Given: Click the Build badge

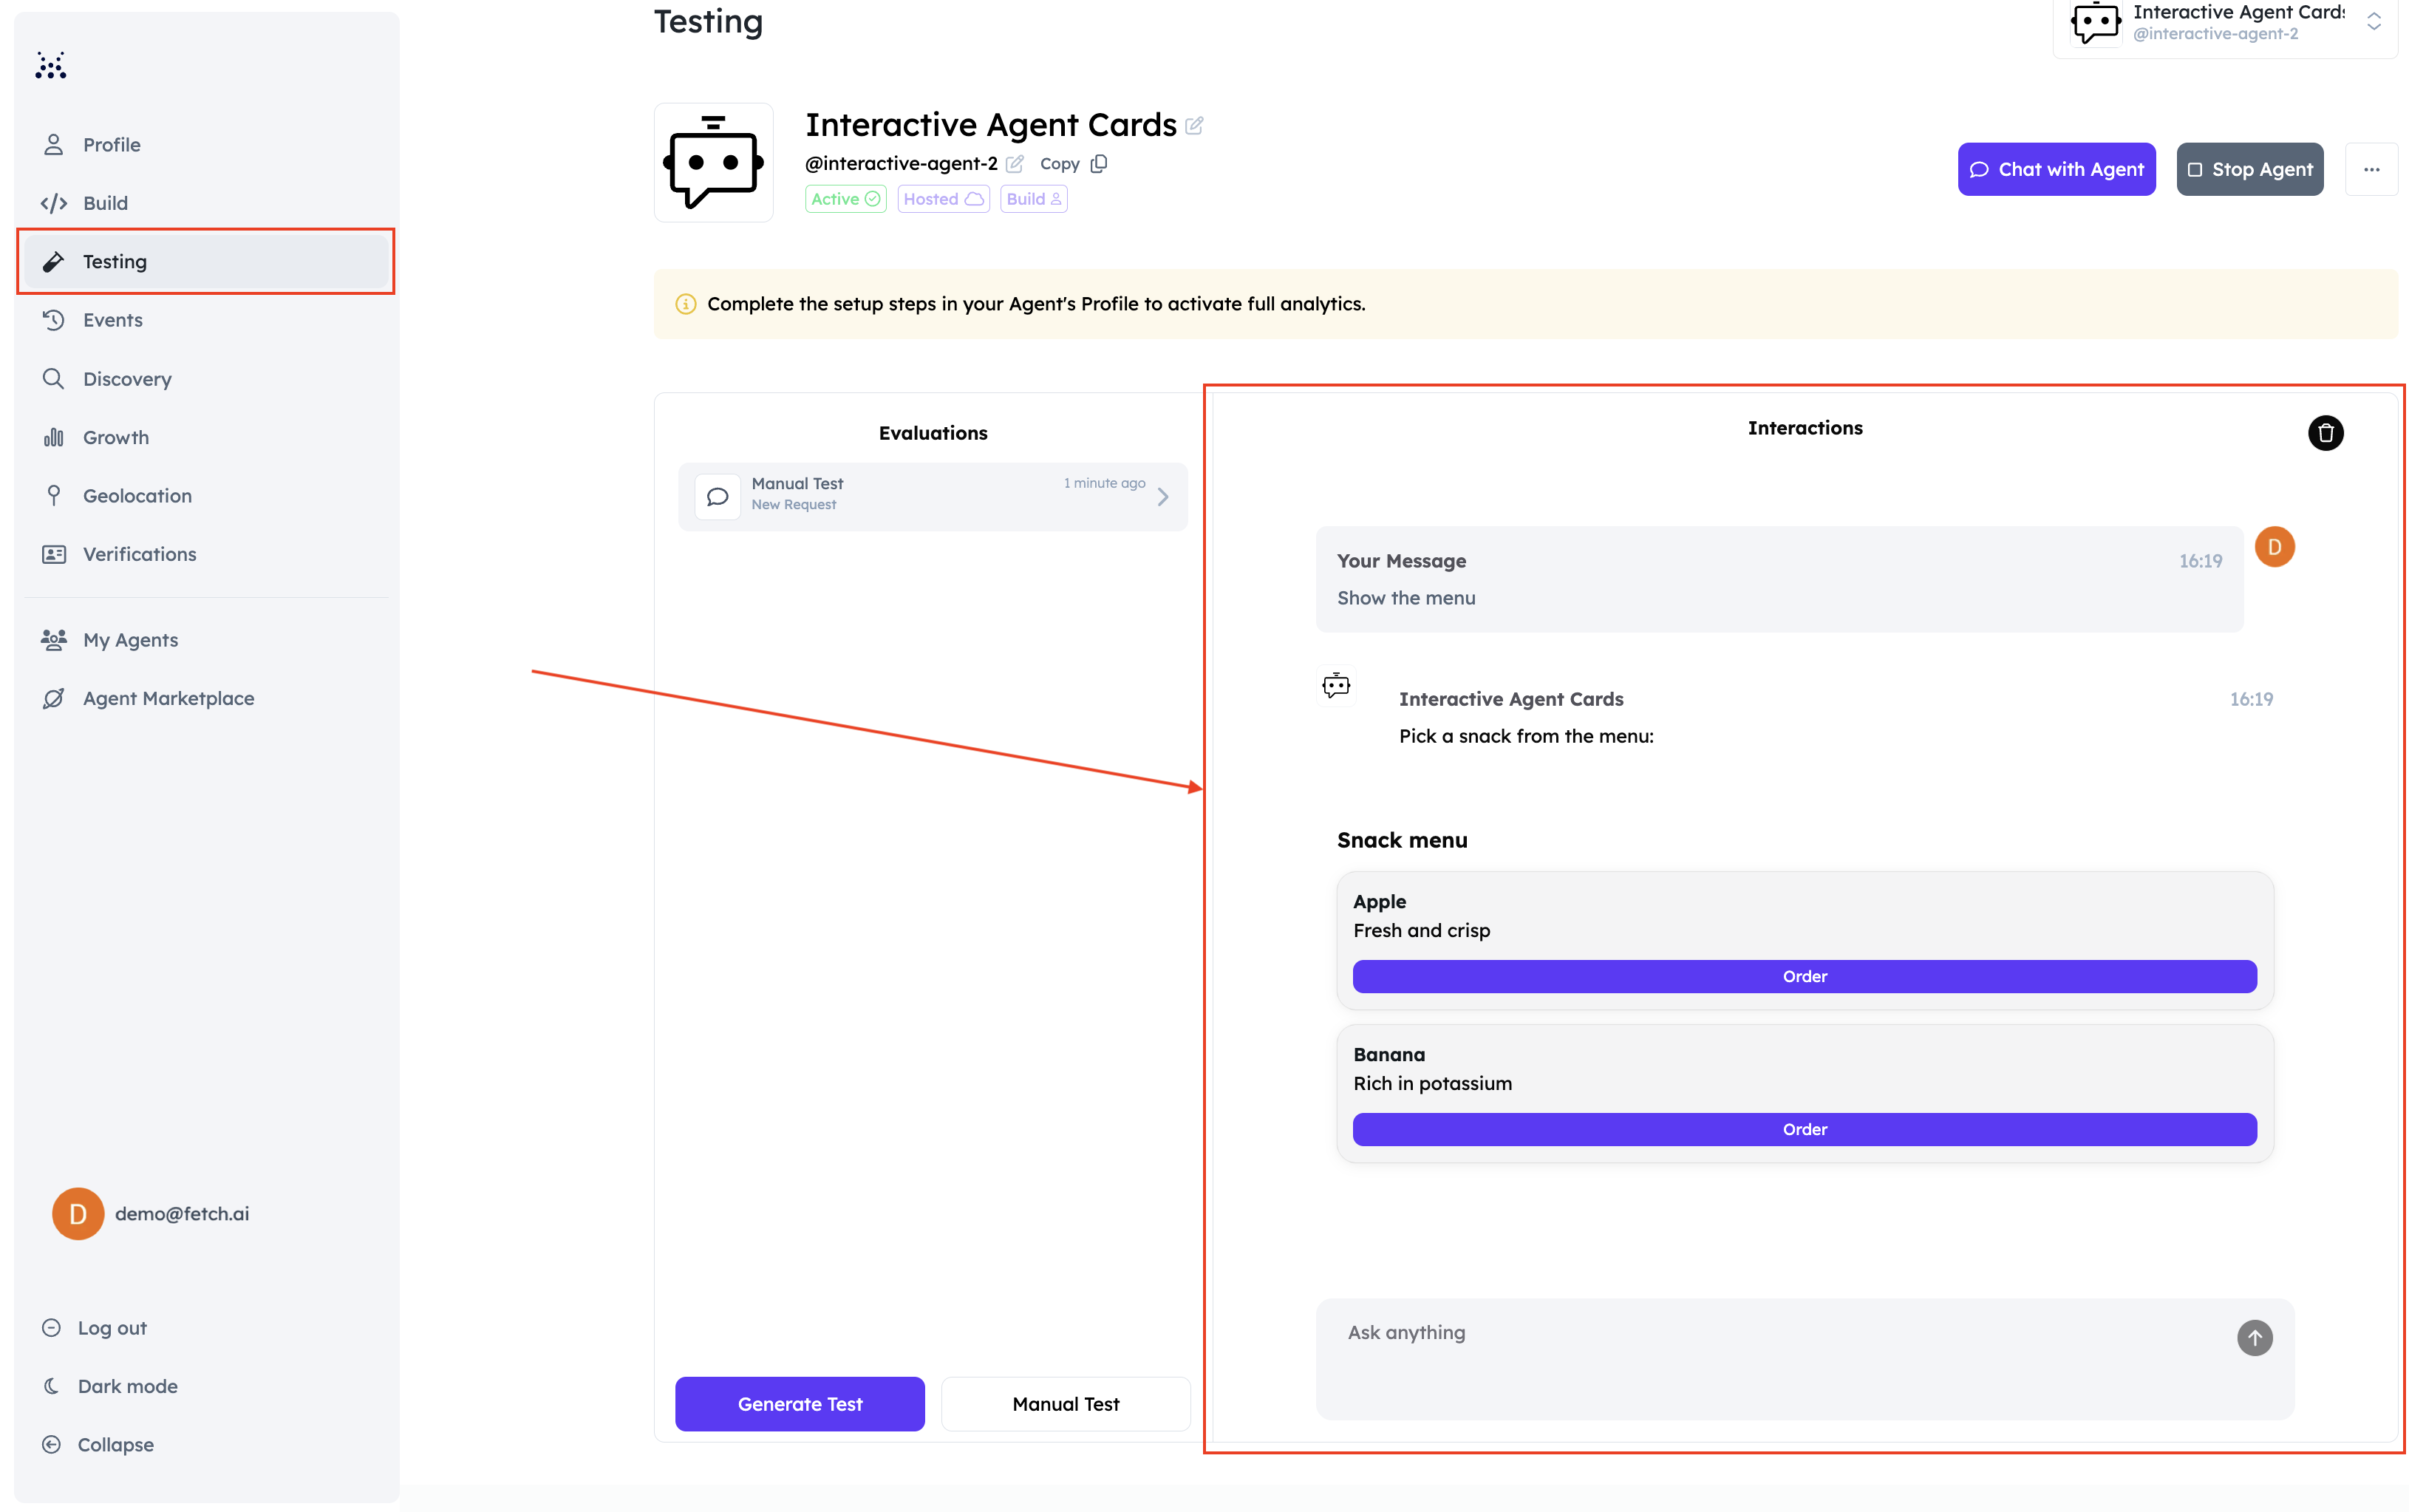Looking at the screenshot, I should click(1033, 199).
